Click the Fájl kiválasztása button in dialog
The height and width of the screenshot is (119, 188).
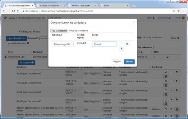59,31
